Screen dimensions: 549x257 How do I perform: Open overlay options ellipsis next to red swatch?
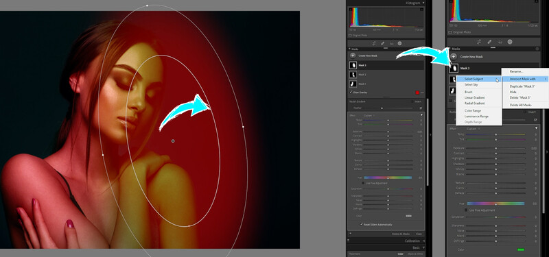pyautogui.click(x=422, y=93)
